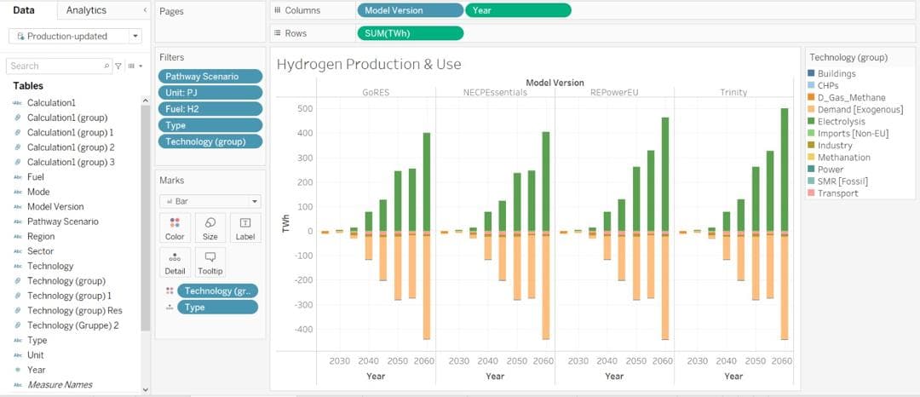
Task: Click the detail icon beside Type pill
Action: pyautogui.click(x=170, y=308)
